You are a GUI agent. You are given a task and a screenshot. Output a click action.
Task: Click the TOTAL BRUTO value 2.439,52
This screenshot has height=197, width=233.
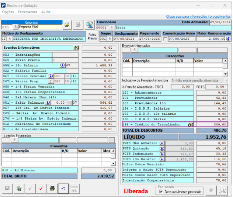point(98,176)
